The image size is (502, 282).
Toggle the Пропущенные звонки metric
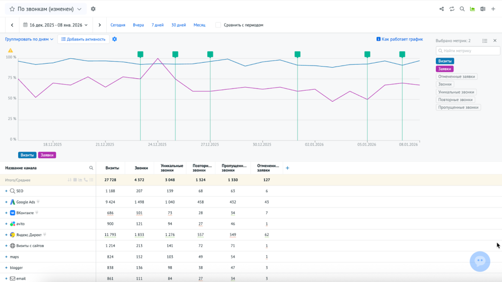pos(458,107)
